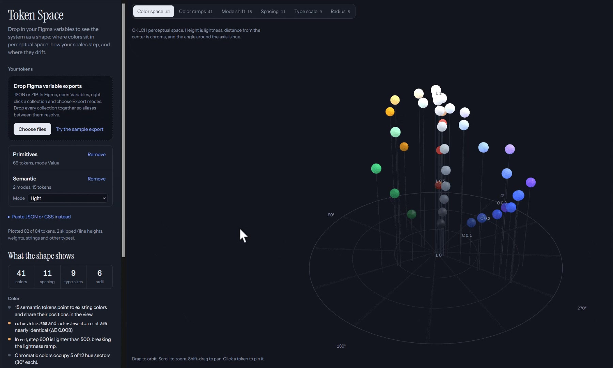The height and width of the screenshot is (368, 613).
Task: Remove the Semantic collection
Action: (96, 179)
